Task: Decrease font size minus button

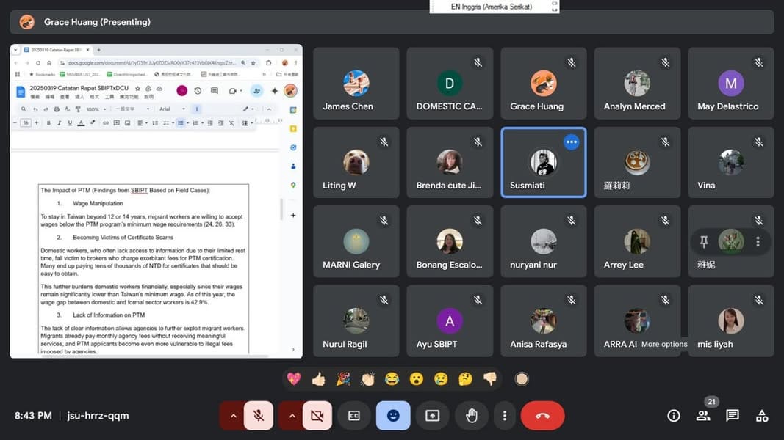Action: click(x=15, y=122)
